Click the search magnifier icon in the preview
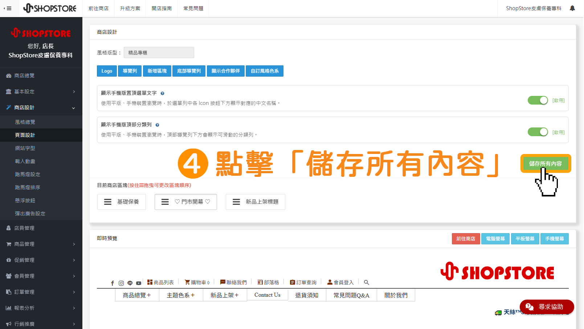The width and height of the screenshot is (584, 329). click(367, 283)
